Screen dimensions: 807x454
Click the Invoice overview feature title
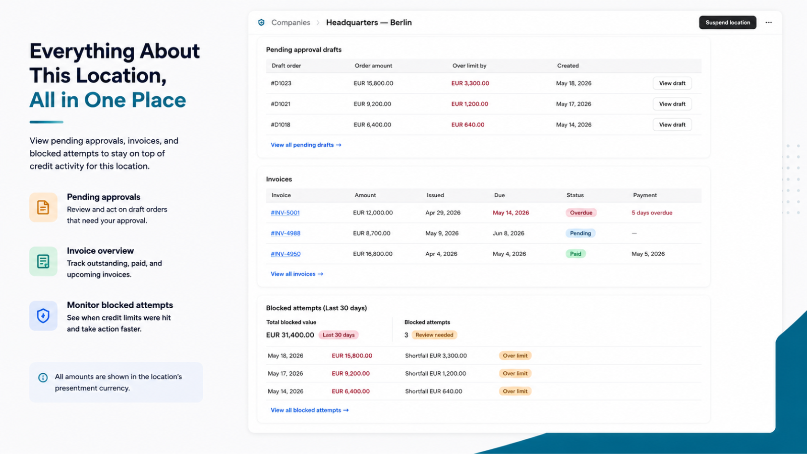100,251
